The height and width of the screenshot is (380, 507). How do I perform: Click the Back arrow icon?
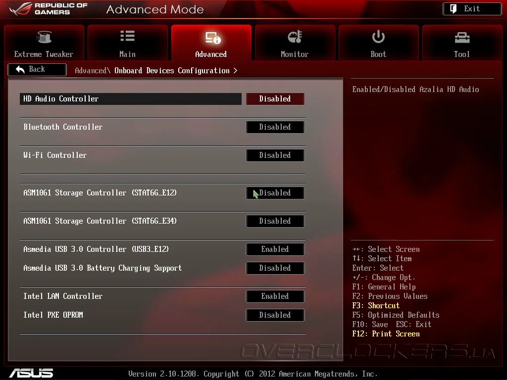coord(20,69)
